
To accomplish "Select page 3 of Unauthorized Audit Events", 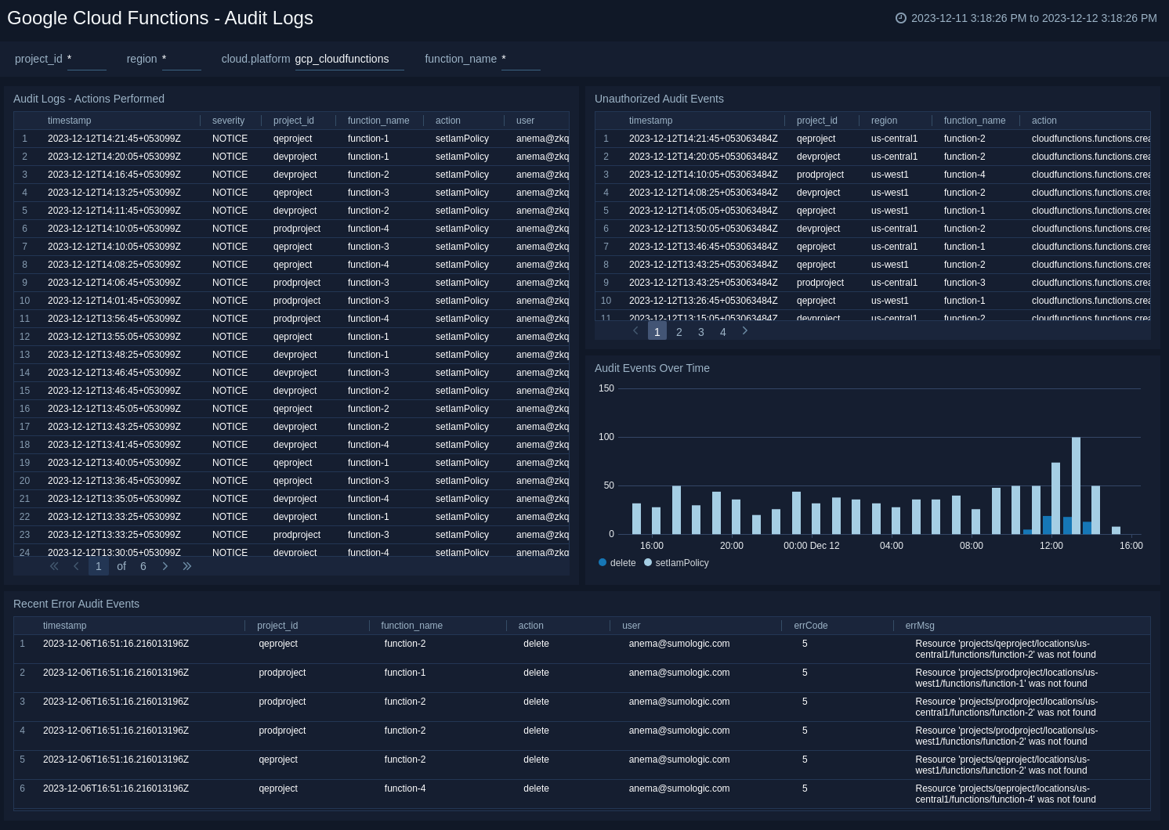I will [x=701, y=332].
